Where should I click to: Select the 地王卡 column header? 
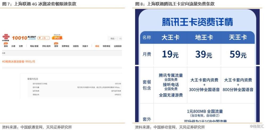tap(204, 37)
